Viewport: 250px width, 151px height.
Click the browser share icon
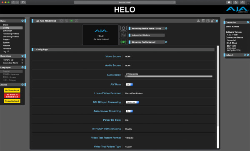pyautogui.click(x=235, y=2)
